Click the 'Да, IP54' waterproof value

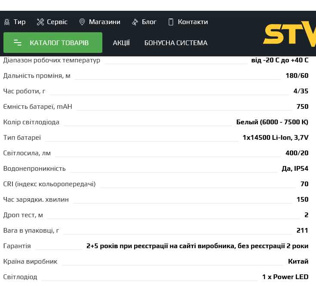pos(295,169)
